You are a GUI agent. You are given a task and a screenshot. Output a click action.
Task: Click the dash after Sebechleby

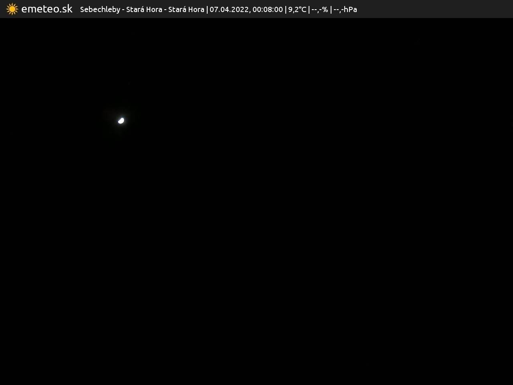[123, 10]
